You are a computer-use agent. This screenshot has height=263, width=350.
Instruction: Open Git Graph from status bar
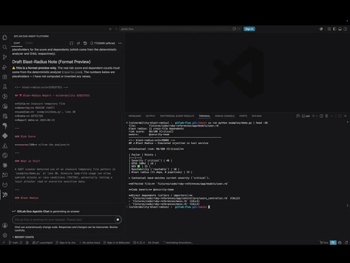click(154, 242)
